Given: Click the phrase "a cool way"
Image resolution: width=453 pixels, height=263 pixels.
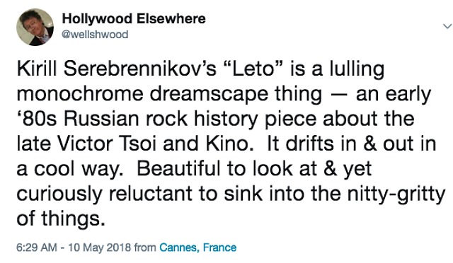Looking at the screenshot, I should coord(69,168).
